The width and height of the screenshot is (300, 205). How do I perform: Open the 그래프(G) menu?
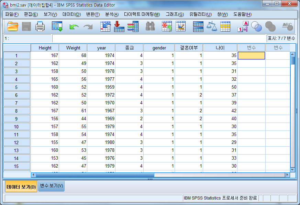click(175, 14)
